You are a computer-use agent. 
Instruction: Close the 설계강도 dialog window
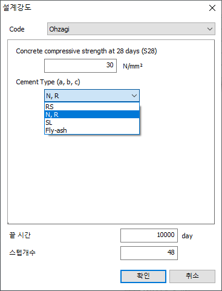[212, 8]
